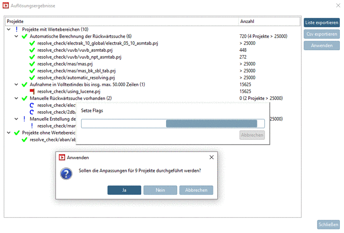Click count '0 (2 Projekte > 25000)'
This screenshot has width=344, height=233.
pos(261,98)
